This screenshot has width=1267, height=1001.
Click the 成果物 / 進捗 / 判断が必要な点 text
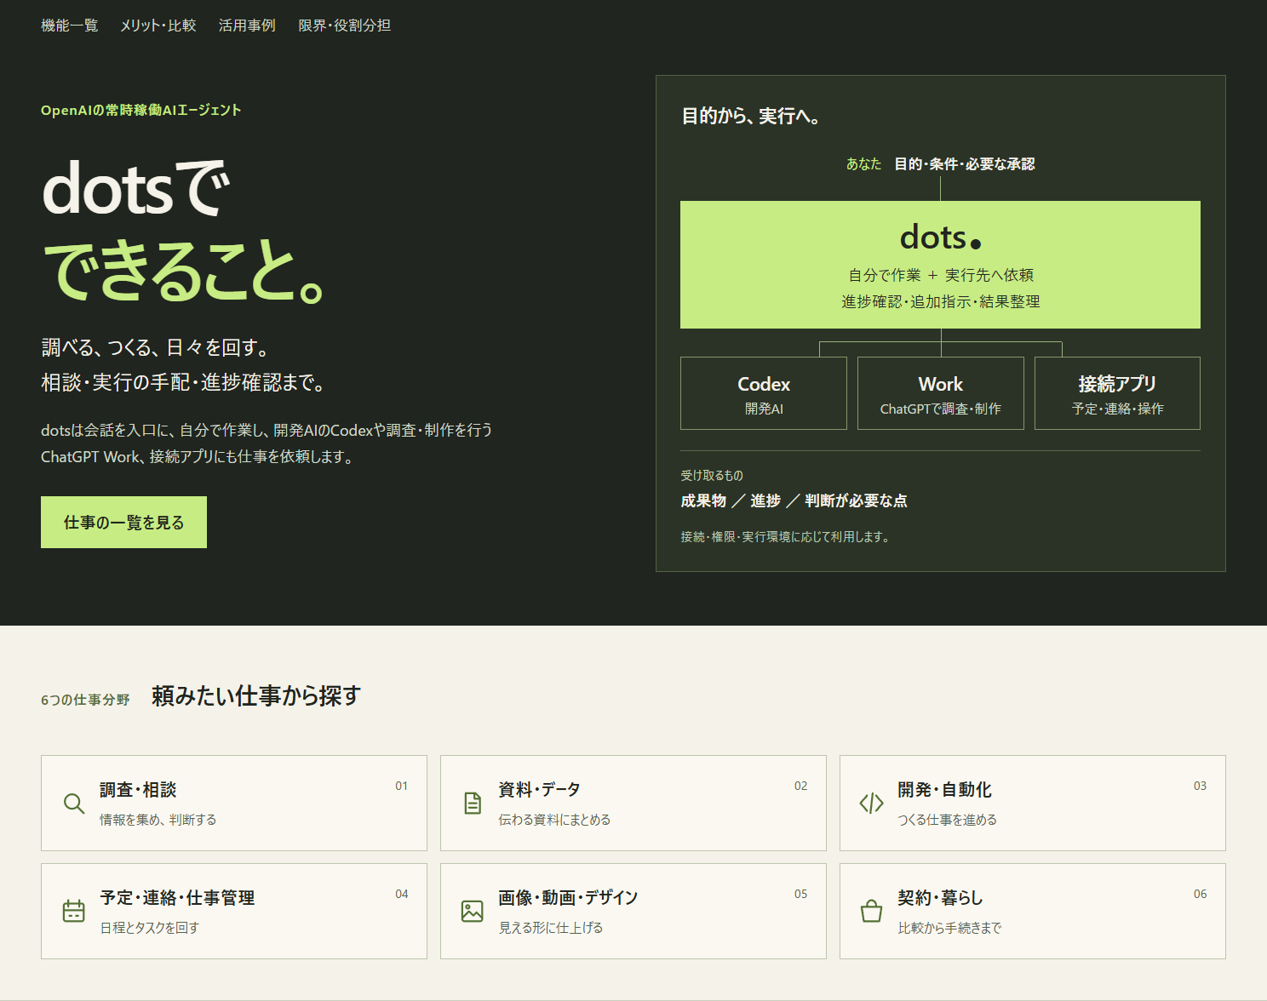(794, 500)
